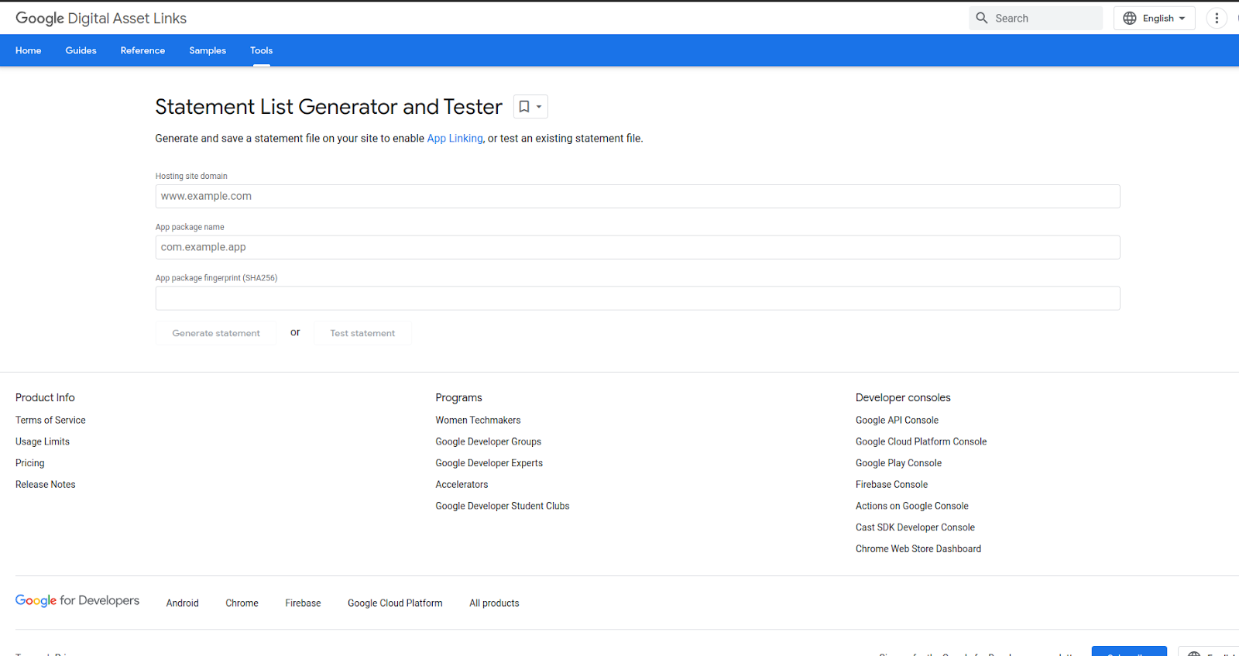Click the Statement List Generator and Tester heading
This screenshot has width=1239, height=656.
click(x=328, y=107)
